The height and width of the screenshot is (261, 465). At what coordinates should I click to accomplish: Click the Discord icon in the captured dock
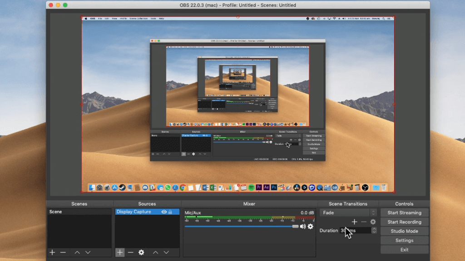pyautogui.click(x=145, y=188)
